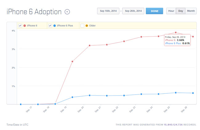Open the Sep 26th, 2014 end date picker

tap(133, 11)
